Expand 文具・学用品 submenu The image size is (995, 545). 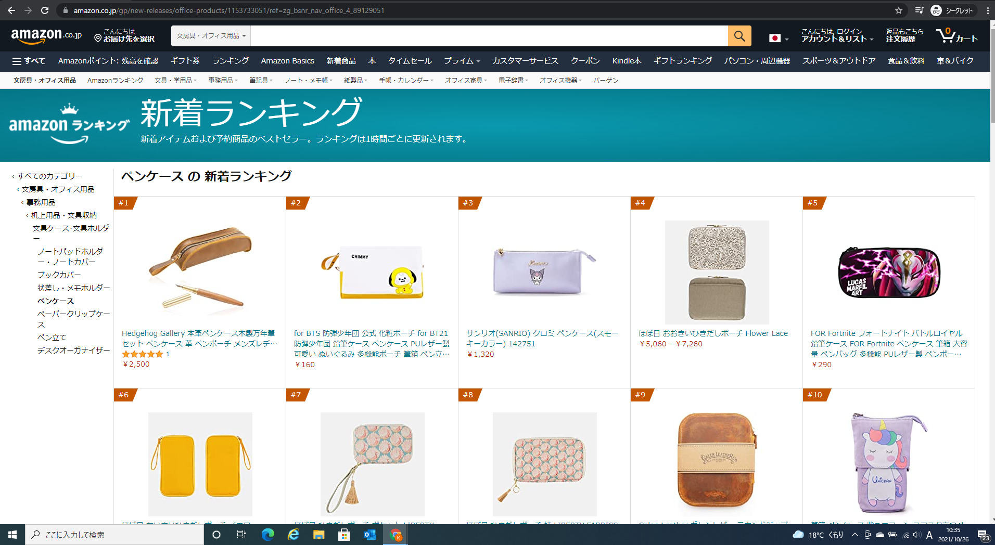pyautogui.click(x=175, y=80)
